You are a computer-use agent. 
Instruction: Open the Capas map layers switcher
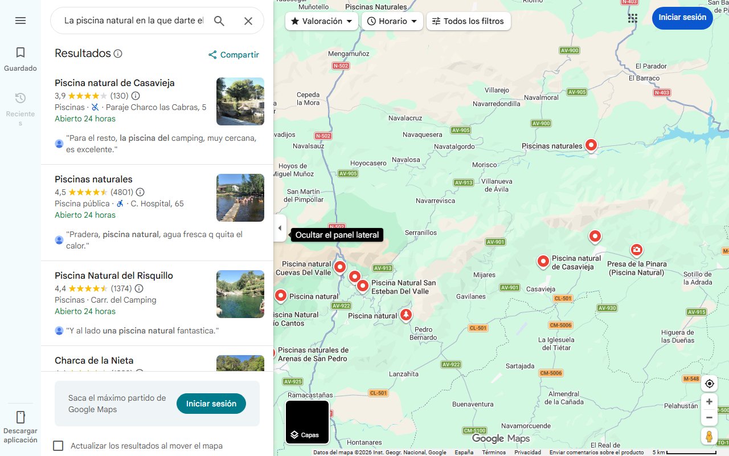[x=307, y=422]
